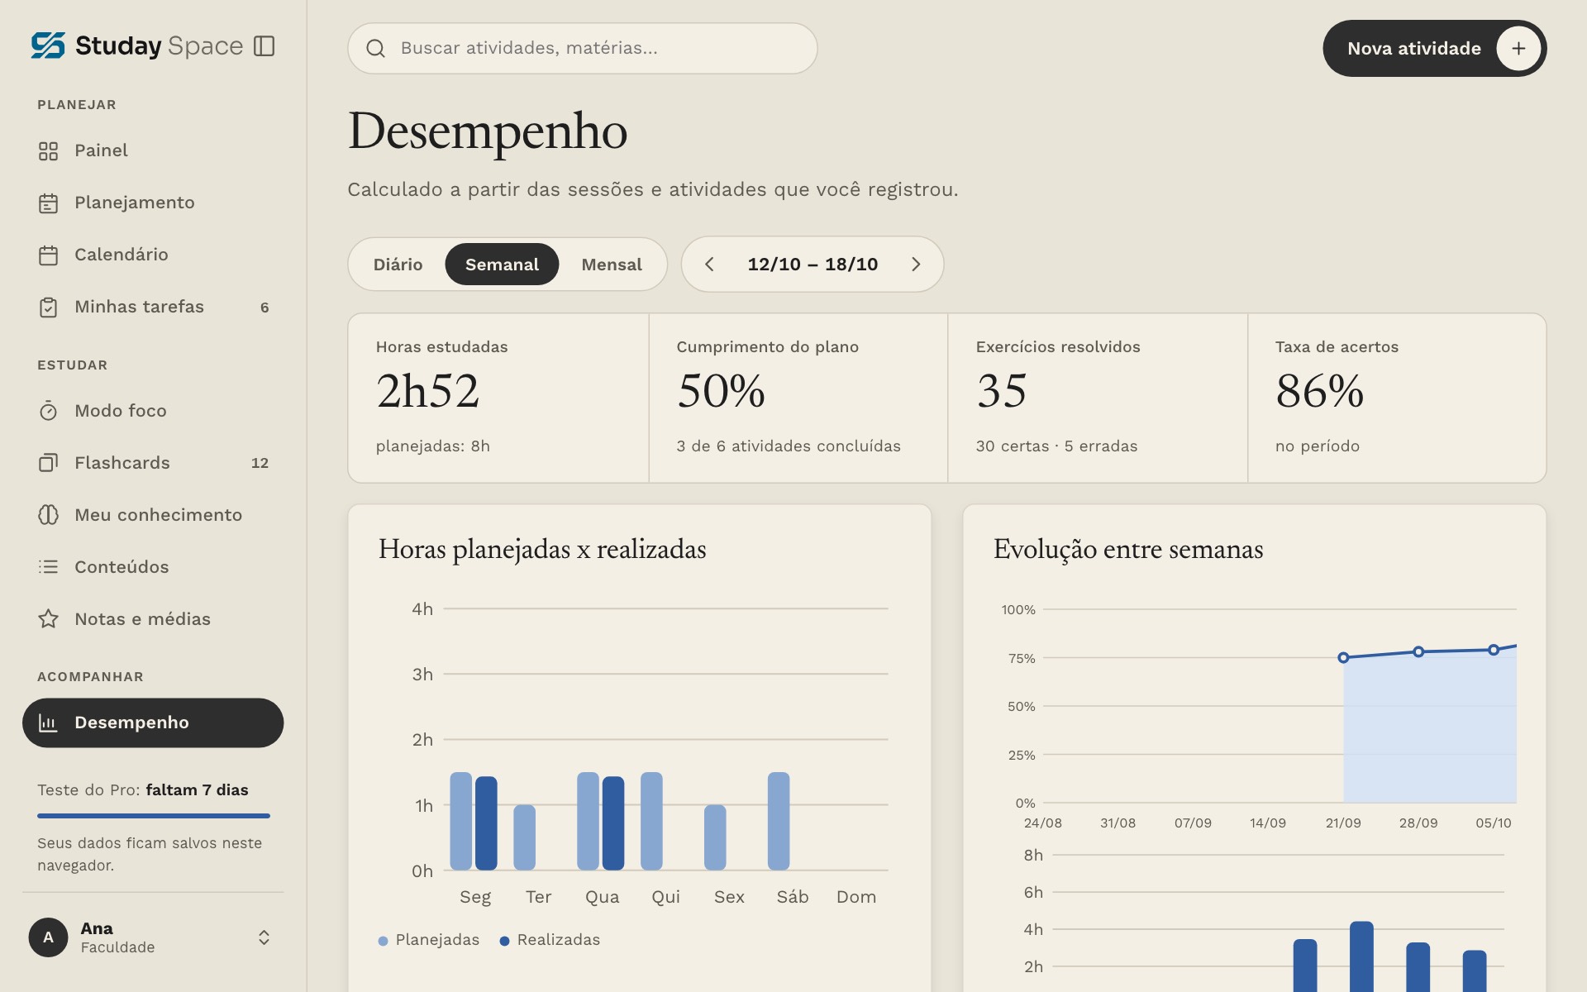Select the Diário period view
The image size is (1587, 992).
(398, 265)
